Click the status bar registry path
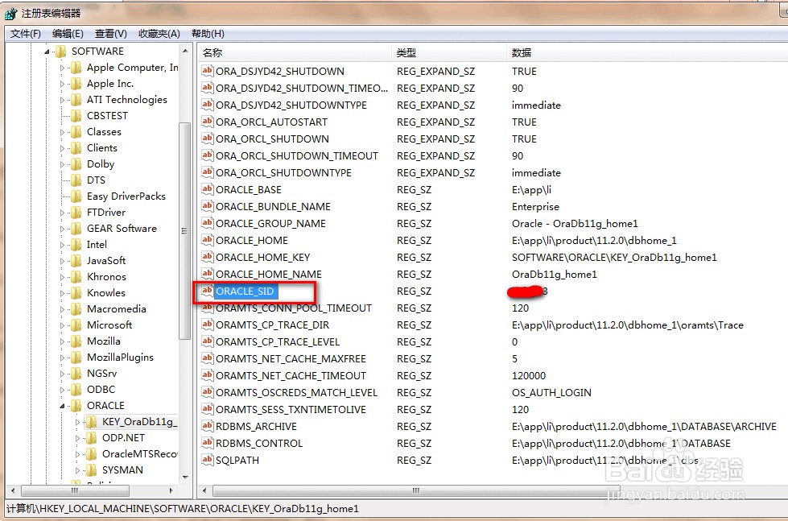788x521 pixels. [x=183, y=508]
